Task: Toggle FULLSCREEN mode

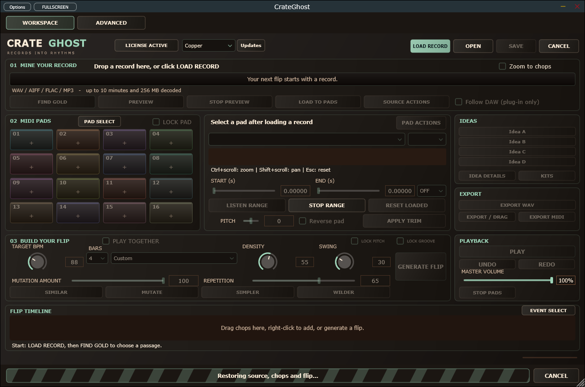Action: [x=55, y=7]
